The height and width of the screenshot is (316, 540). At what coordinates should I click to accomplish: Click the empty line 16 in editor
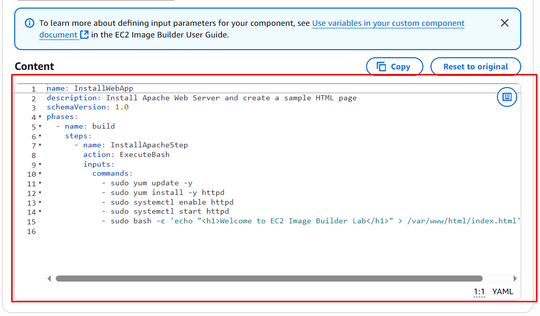coord(203,231)
